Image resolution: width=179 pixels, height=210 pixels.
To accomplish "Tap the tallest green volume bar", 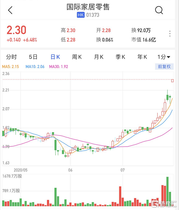I will (167, 192).
